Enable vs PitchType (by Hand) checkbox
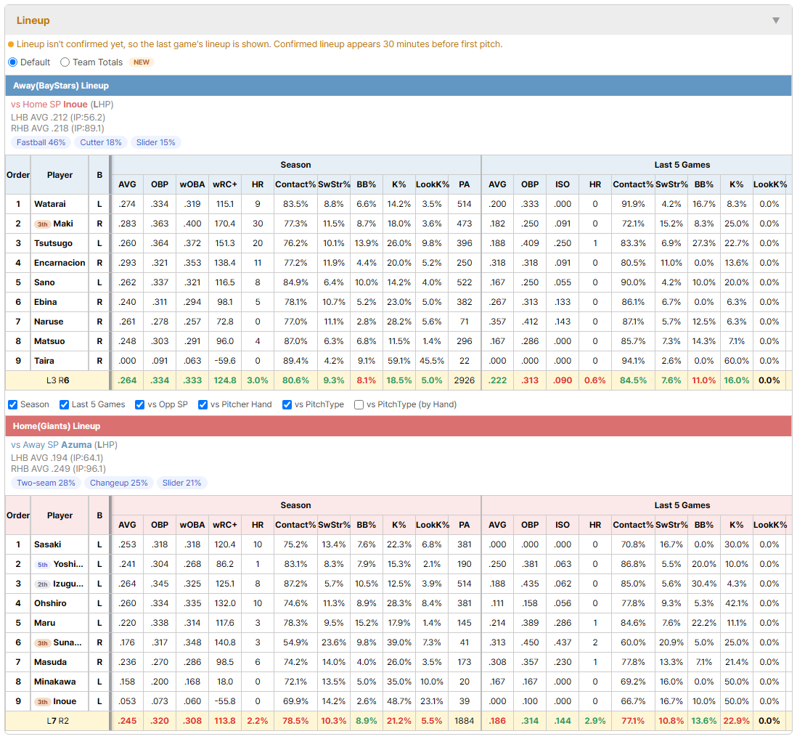797x739 pixels. (359, 404)
